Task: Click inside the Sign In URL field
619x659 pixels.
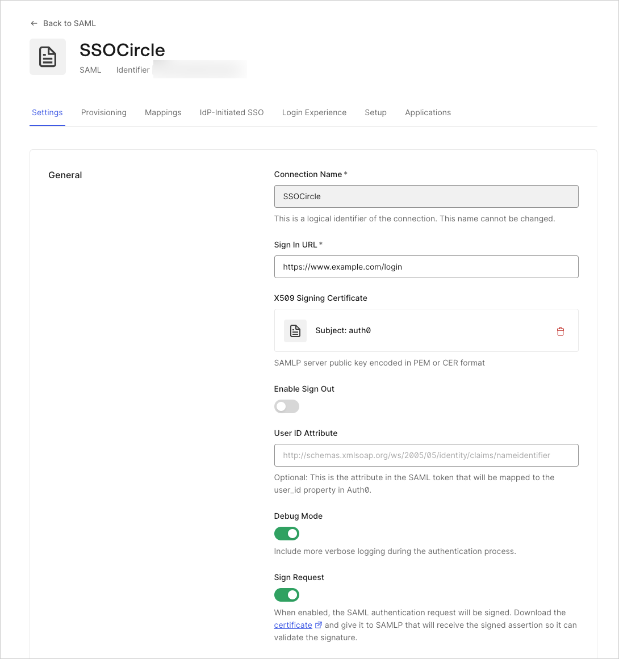Action: 426,267
